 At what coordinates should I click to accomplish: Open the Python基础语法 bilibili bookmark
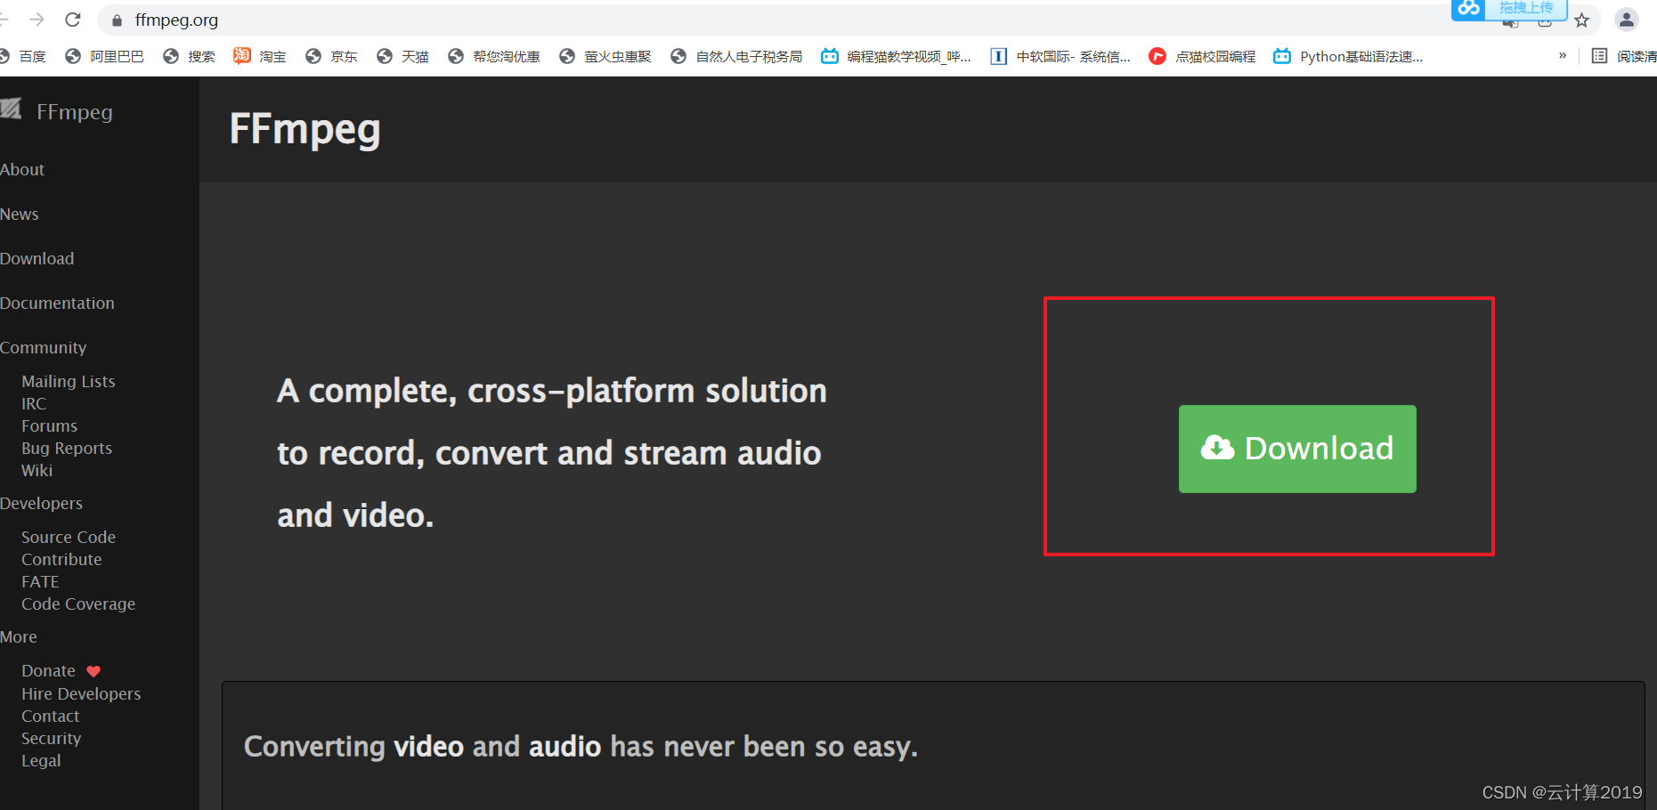pos(1348,56)
